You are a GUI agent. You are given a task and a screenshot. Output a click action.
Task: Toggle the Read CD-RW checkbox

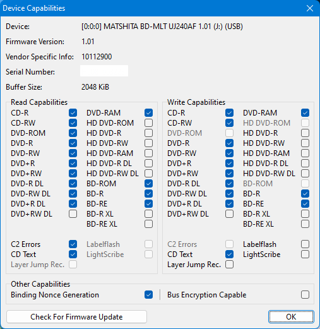pyautogui.click(x=73, y=123)
